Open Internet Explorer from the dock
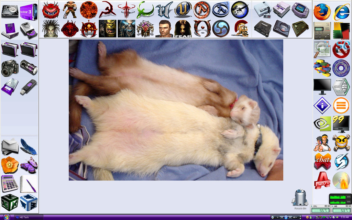The width and height of the screenshot is (352, 220). [341, 12]
